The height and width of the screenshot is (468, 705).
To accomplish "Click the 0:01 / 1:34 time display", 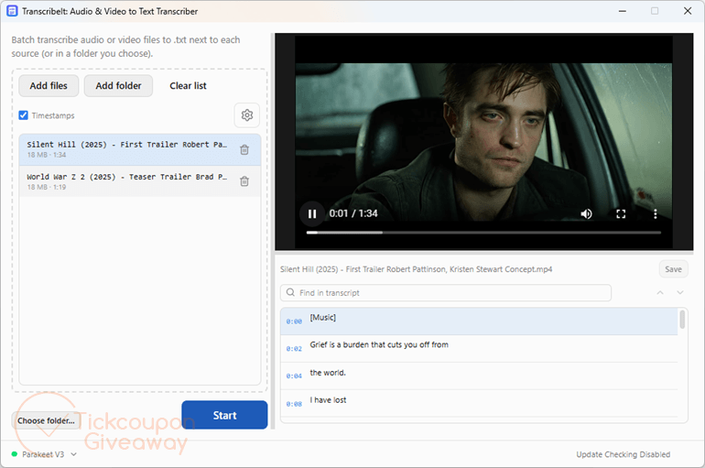I will pos(353,213).
